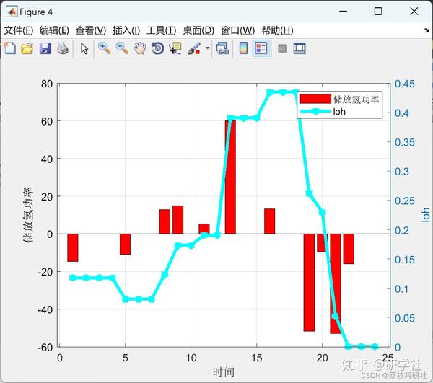
Task: Maximize the Figure 4 window
Action: click(378, 12)
